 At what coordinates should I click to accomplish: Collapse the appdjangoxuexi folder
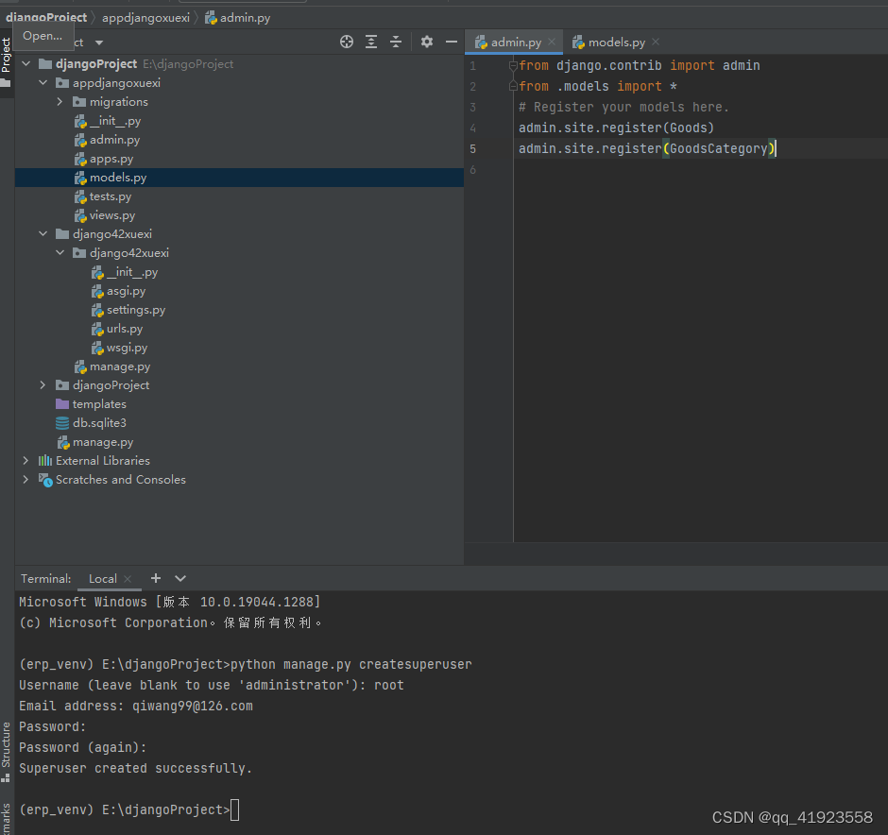tap(43, 82)
